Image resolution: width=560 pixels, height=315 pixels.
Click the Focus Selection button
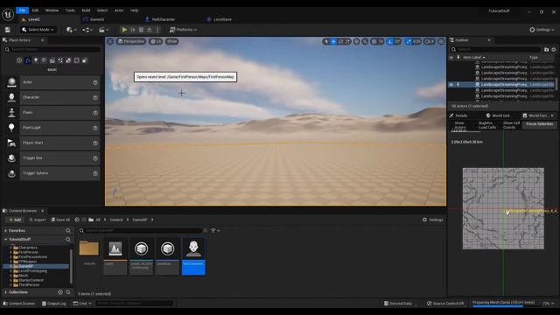(539, 124)
